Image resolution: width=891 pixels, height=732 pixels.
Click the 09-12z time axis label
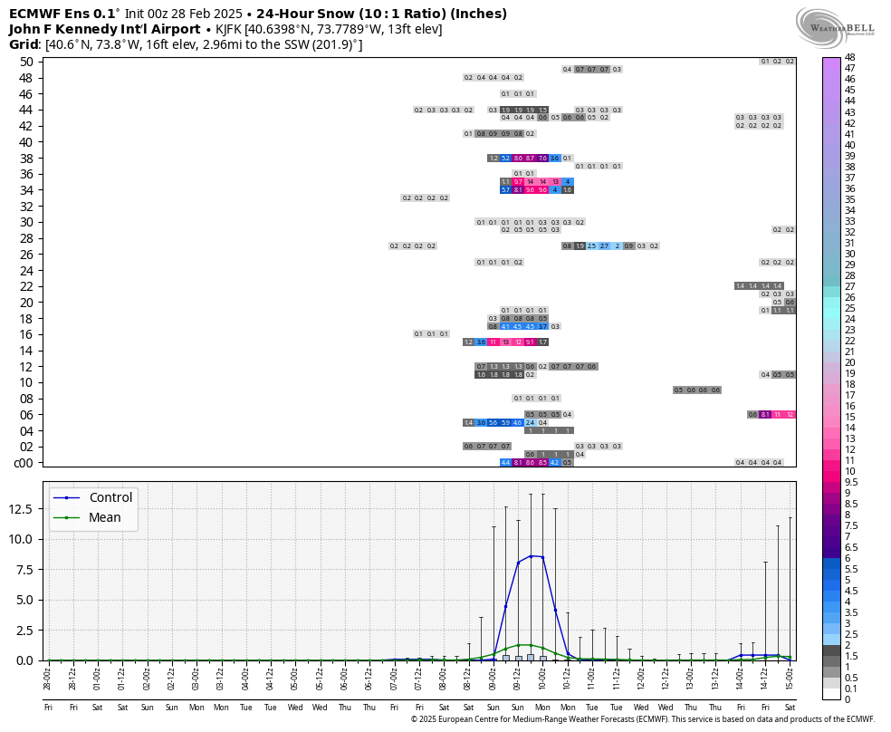click(x=518, y=679)
